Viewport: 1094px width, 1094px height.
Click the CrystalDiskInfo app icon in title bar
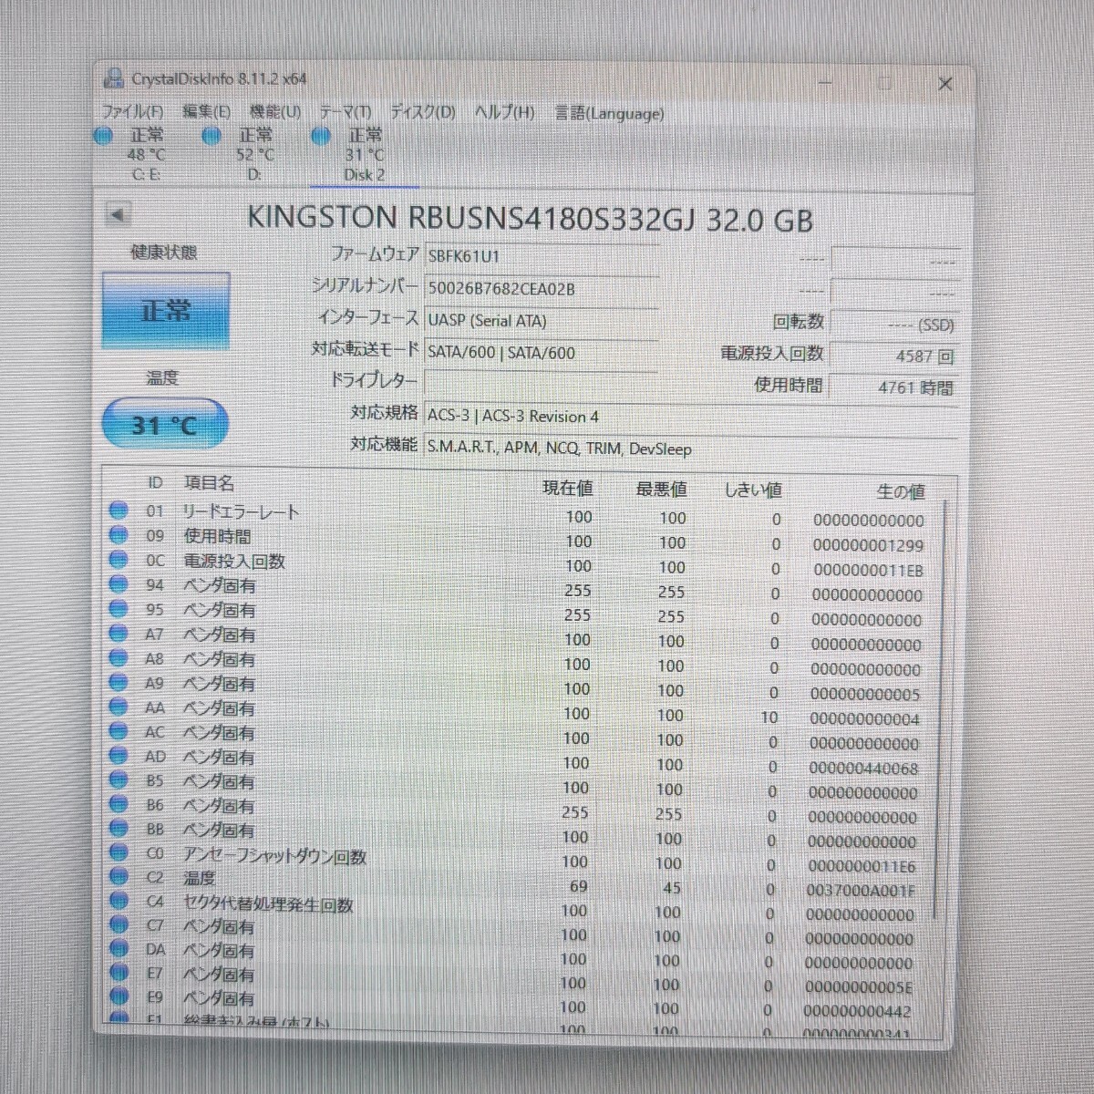click(114, 79)
